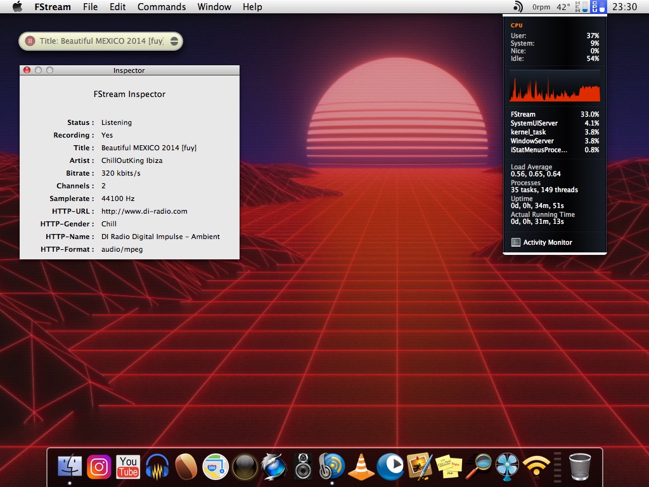This screenshot has height=487, width=649.
Task: Toggle the CPU menu bar dropdown
Action: (598, 7)
